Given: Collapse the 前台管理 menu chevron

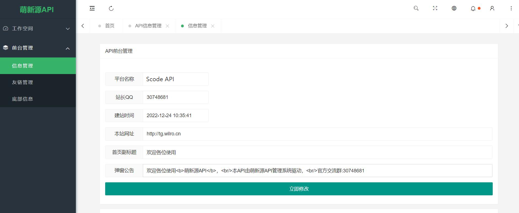Looking at the screenshot, I should [x=68, y=48].
